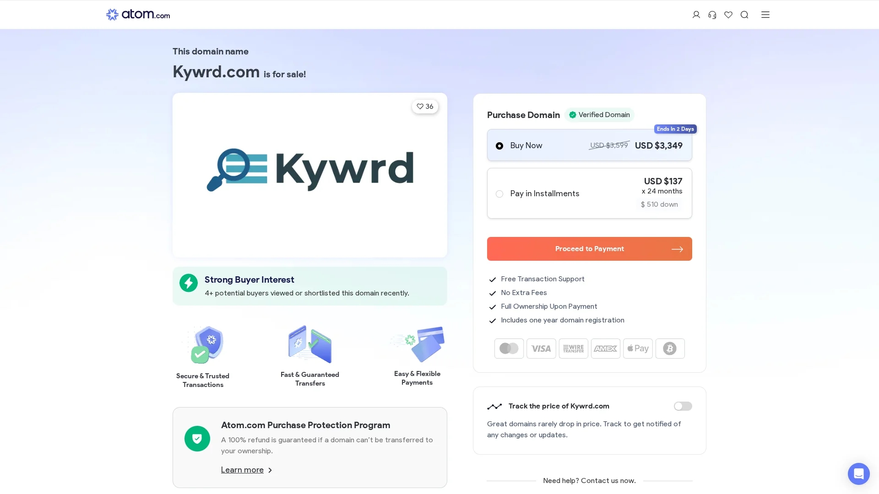
Task: Click the Kywrd.com domain heading
Action: tap(216, 72)
